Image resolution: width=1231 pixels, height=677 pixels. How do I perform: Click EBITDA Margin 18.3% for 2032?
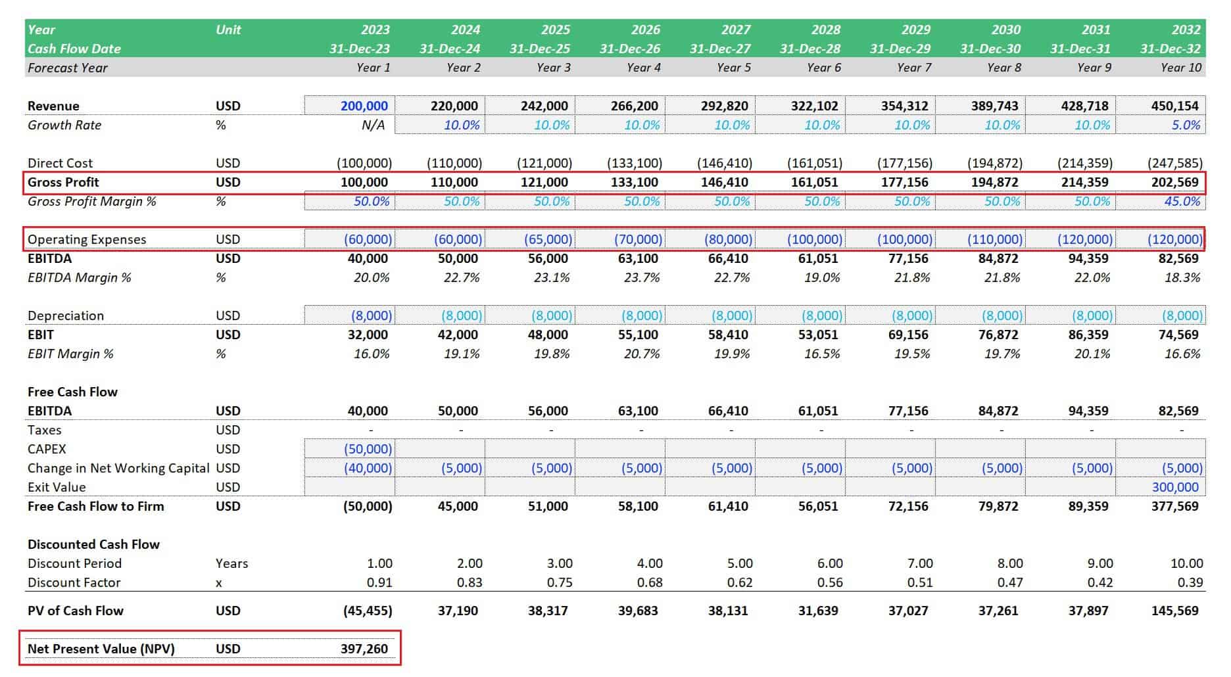tap(1182, 277)
